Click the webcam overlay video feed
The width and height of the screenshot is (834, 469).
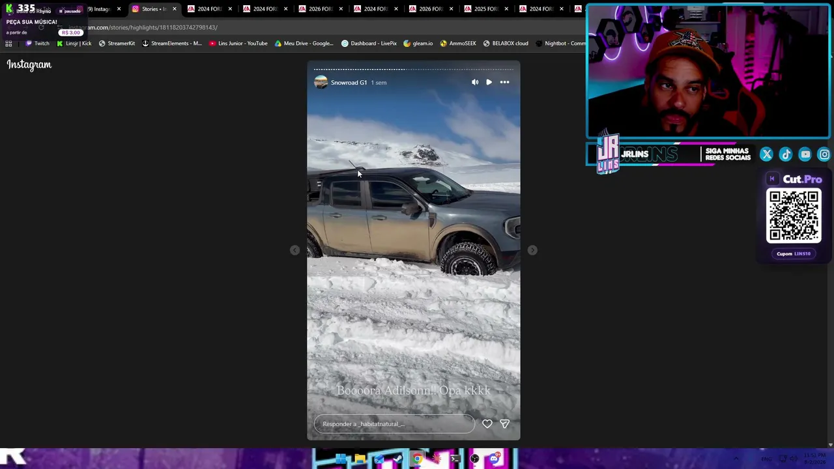[x=708, y=72]
